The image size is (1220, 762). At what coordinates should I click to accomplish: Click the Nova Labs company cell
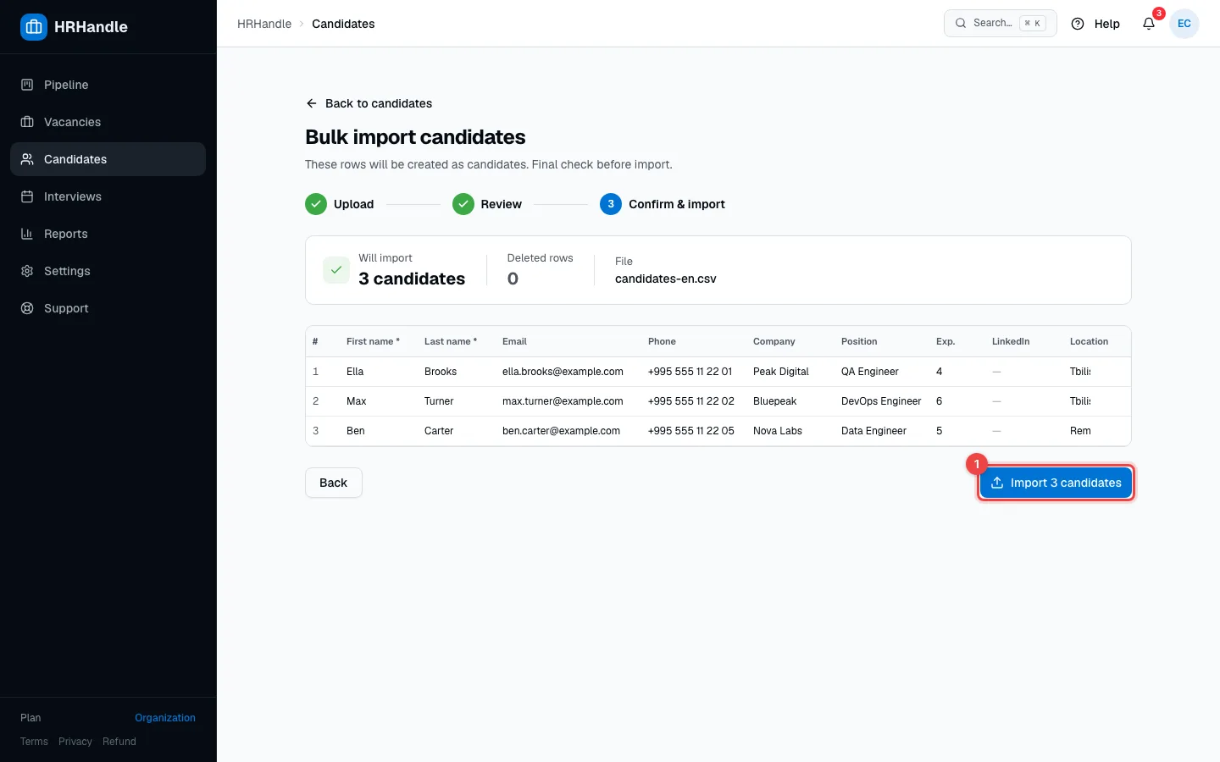tap(778, 431)
